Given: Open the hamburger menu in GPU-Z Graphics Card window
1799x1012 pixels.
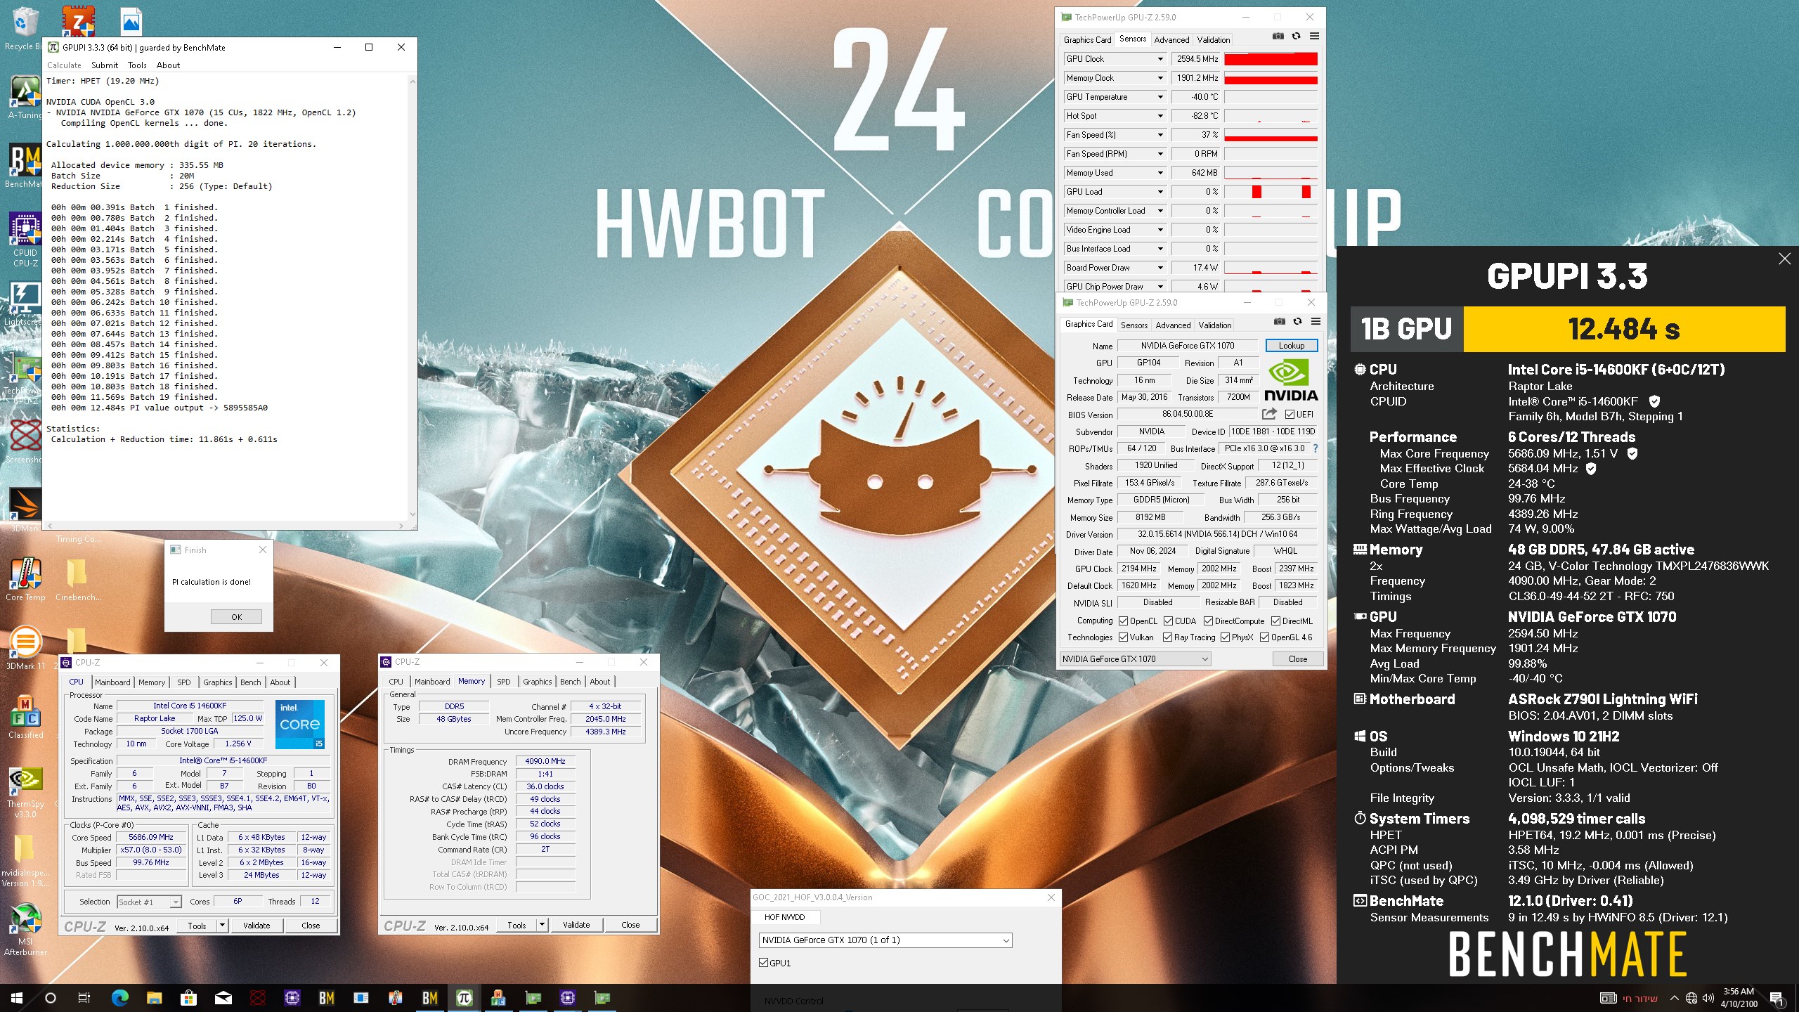Looking at the screenshot, I should pos(1316,322).
